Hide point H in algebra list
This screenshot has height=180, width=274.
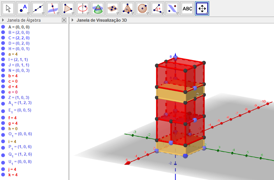[x=3, y=48]
